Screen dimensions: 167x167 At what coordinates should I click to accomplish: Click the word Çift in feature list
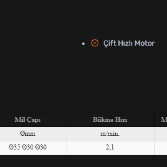[110, 43]
